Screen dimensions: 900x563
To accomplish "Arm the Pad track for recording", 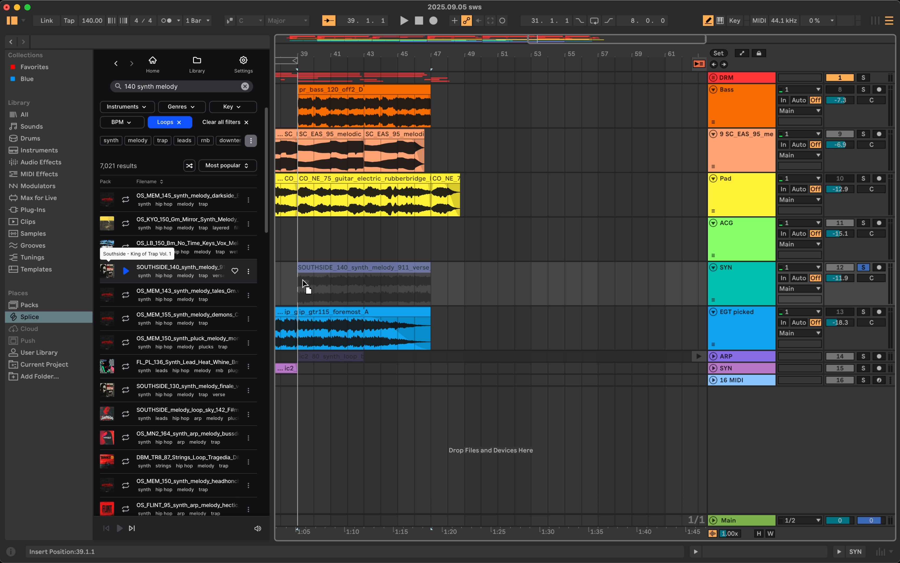I will click(879, 178).
